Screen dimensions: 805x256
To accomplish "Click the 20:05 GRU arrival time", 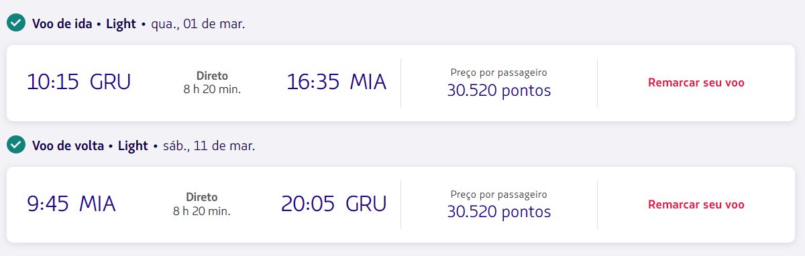I will click(x=334, y=203).
